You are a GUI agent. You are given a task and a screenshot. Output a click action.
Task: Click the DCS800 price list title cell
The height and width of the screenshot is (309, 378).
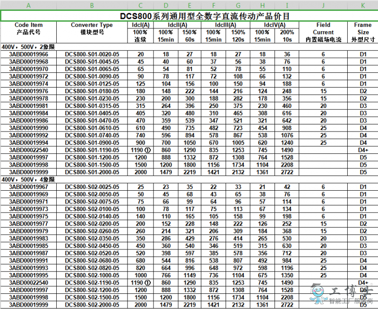coord(189,16)
